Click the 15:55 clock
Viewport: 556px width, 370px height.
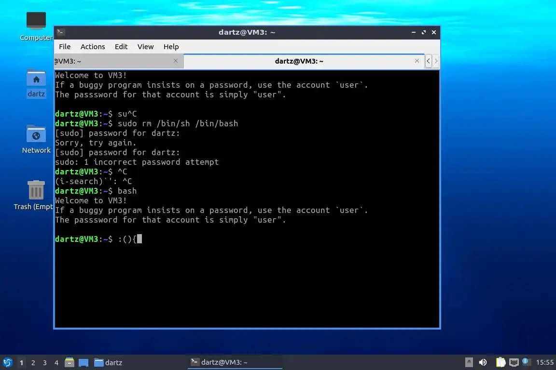pos(544,362)
